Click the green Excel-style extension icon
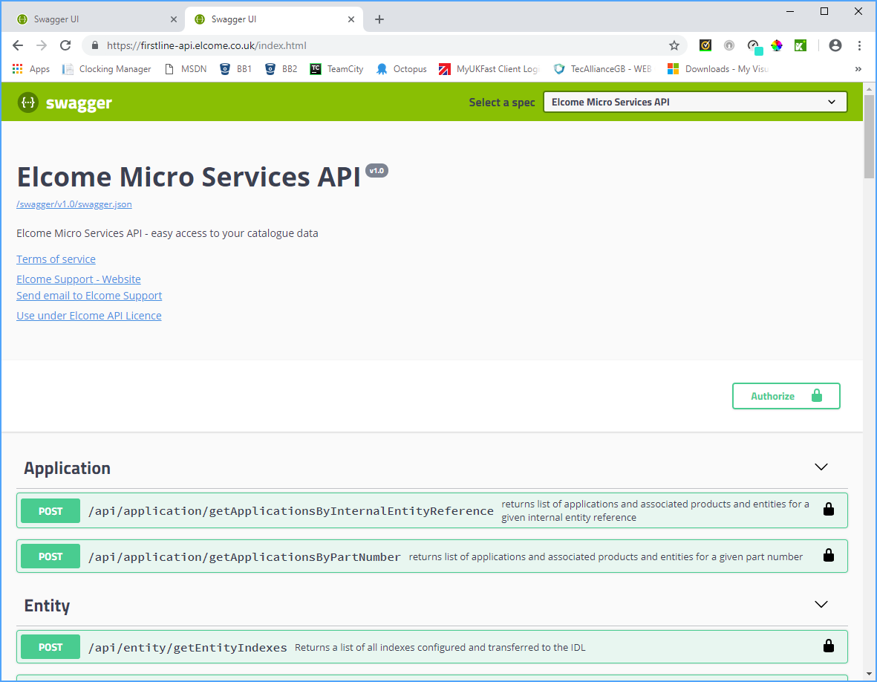Screen dimensions: 877x682 pos(801,45)
